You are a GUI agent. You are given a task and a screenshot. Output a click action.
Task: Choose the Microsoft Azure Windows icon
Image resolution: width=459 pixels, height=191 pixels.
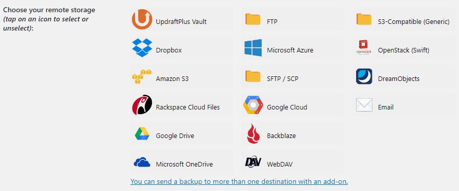coord(253,48)
